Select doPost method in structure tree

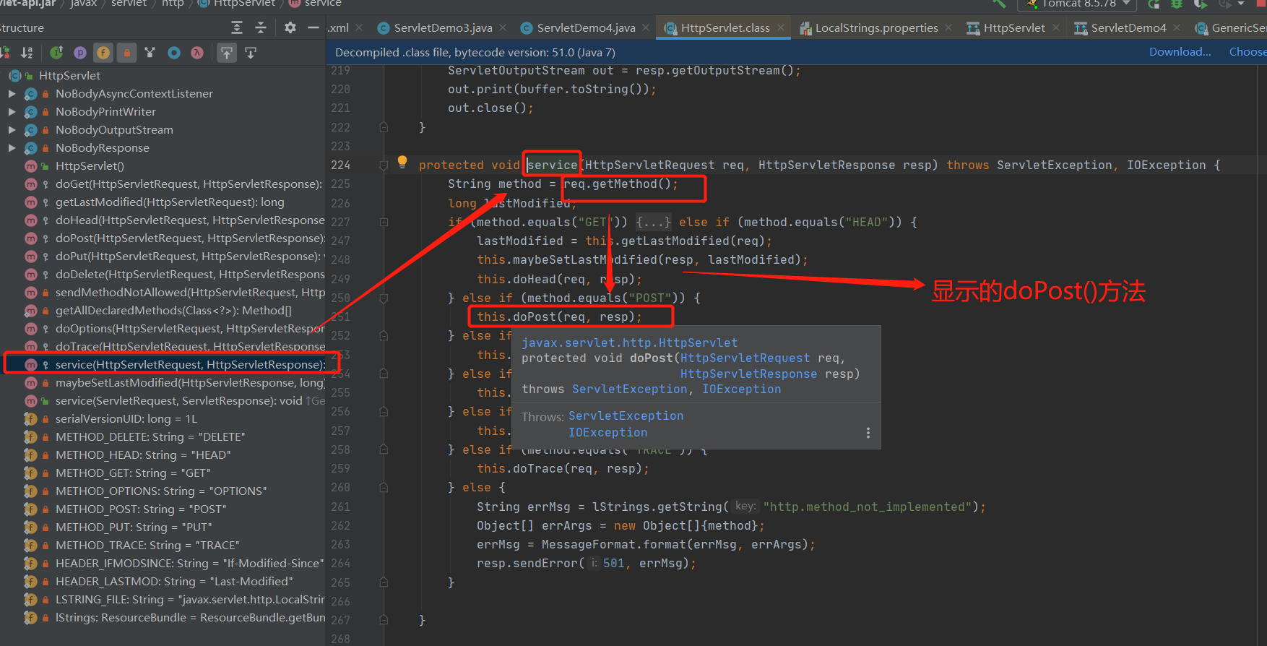click(190, 238)
